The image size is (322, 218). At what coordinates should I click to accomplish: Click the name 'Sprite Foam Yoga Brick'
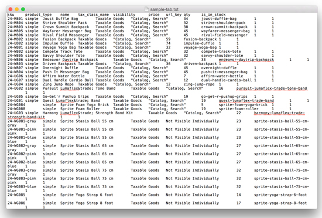[85, 105]
